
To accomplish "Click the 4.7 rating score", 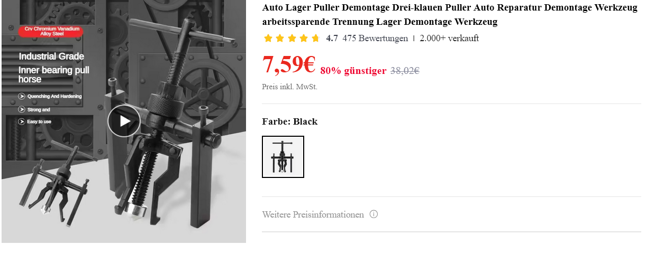I will [332, 38].
